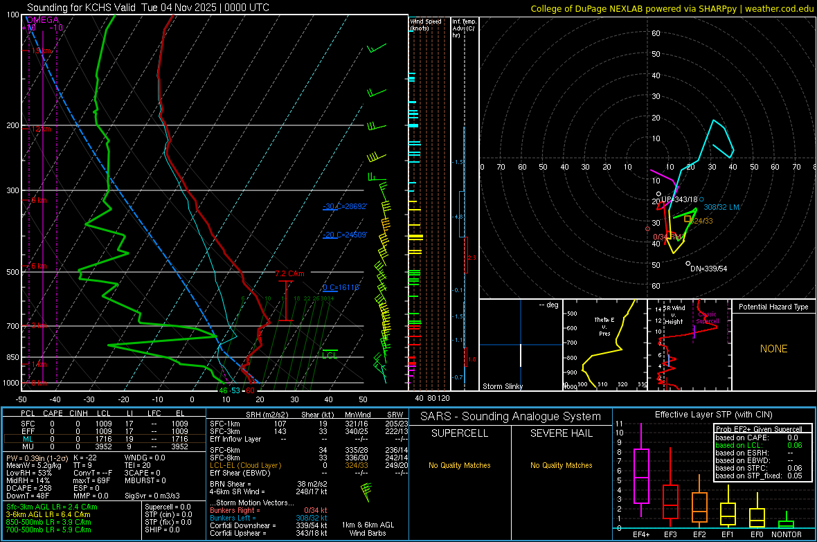817x542 pixels.
Task: Click the '0 C=16118' height label
Action: point(341,287)
